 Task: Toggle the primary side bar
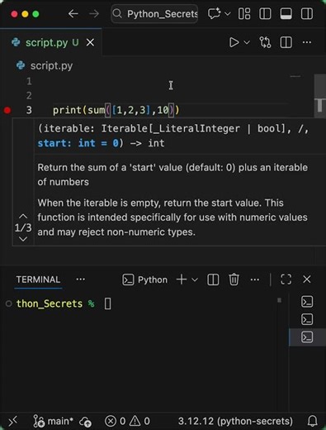265,13
